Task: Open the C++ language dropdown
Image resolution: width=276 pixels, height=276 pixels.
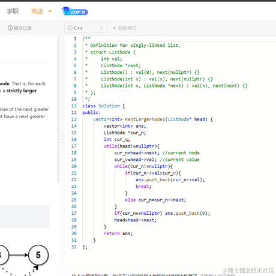Action: coord(86,28)
